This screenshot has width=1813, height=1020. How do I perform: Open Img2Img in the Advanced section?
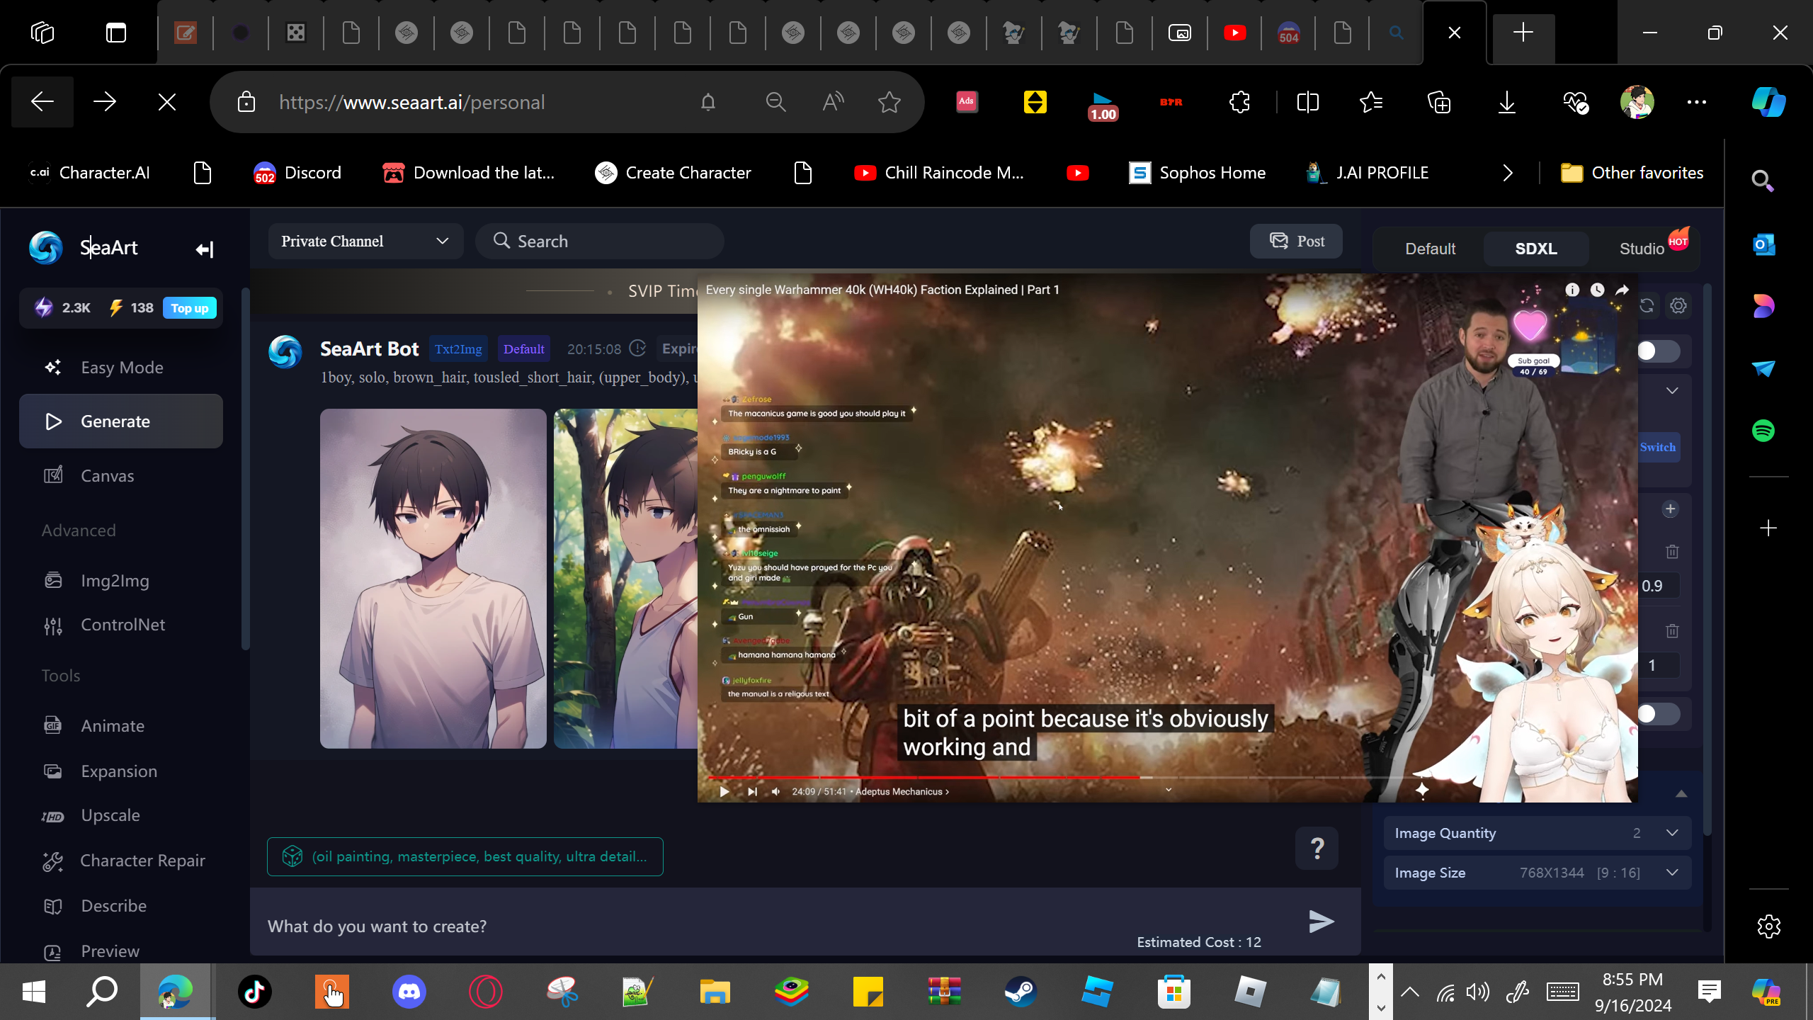pos(121,581)
